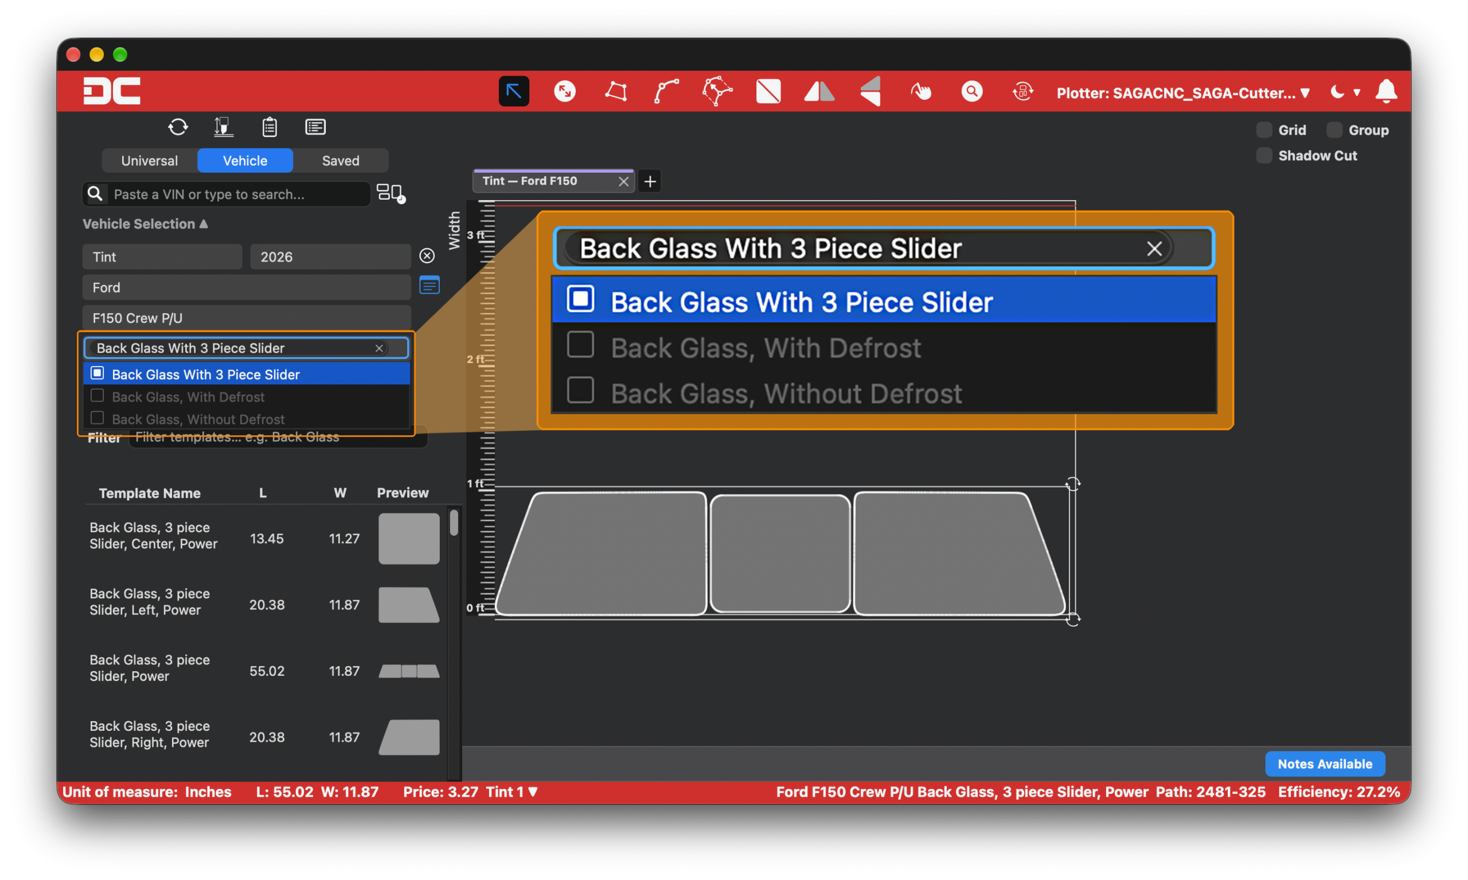This screenshot has height=880, width=1468.
Task: Check Back Glass, With Defrost option
Action: pyautogui.click(x=97, y=395)
